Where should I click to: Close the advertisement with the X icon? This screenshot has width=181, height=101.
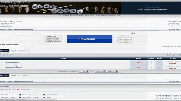coord(134,33)
